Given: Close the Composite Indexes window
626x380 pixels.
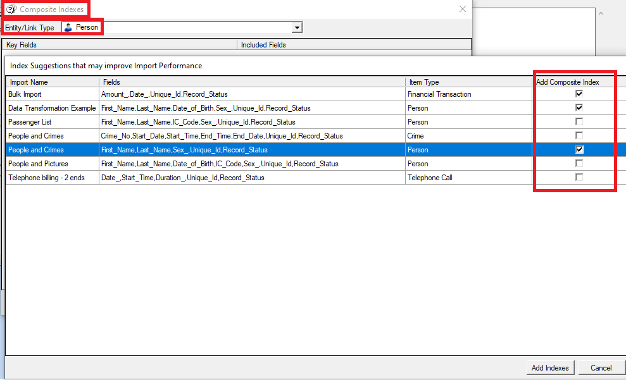Looking at the screenshot, I should click(x=463, y=9).
